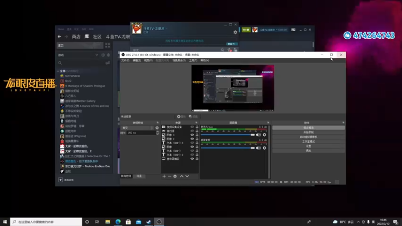The image size is (402, 226).
Task: Open File Explorer from the taskbar
Action: pyautogui.click(x=108, y=221)
